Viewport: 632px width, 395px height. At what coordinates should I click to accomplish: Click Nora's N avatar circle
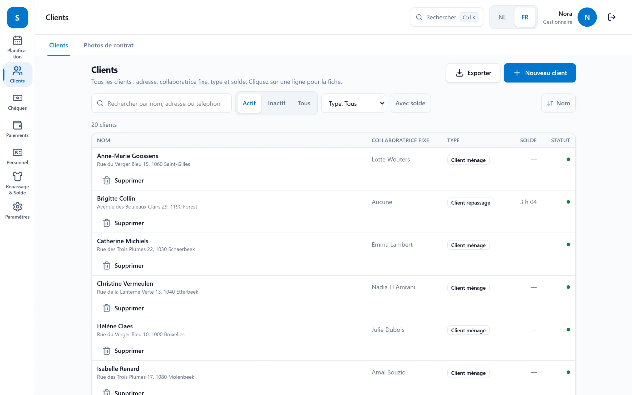(x=587, y=17)
